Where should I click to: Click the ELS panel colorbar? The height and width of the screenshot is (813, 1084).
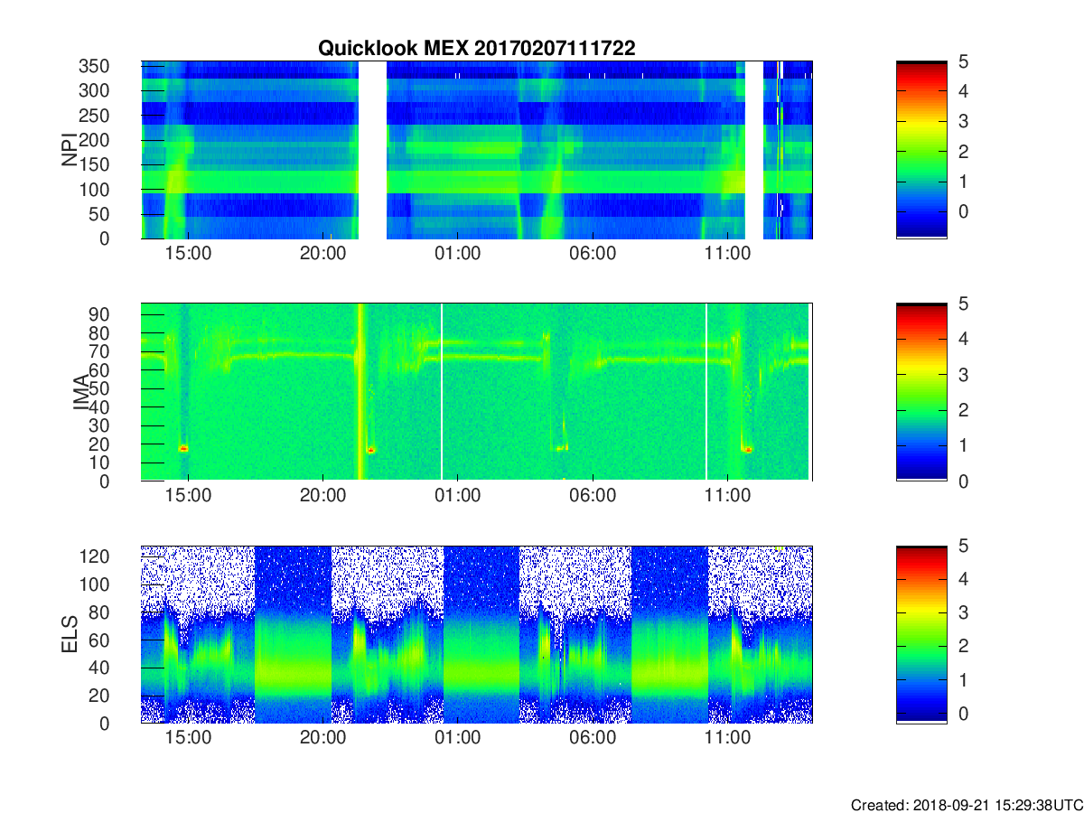click(921, 634)
